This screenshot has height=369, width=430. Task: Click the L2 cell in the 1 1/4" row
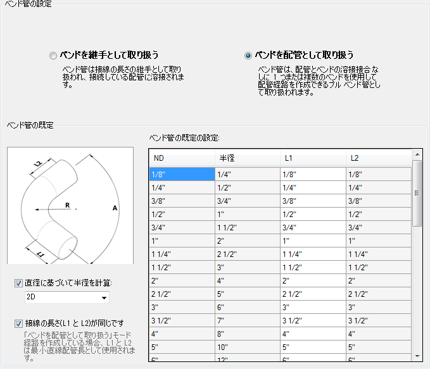(x=379, y=254)
